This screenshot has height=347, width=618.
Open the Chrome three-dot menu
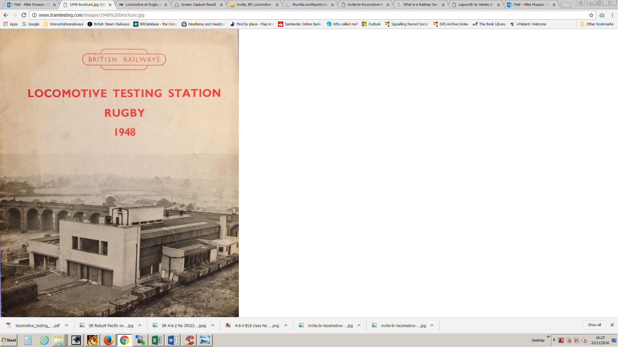pyautogui.click(x=612, y=15)
